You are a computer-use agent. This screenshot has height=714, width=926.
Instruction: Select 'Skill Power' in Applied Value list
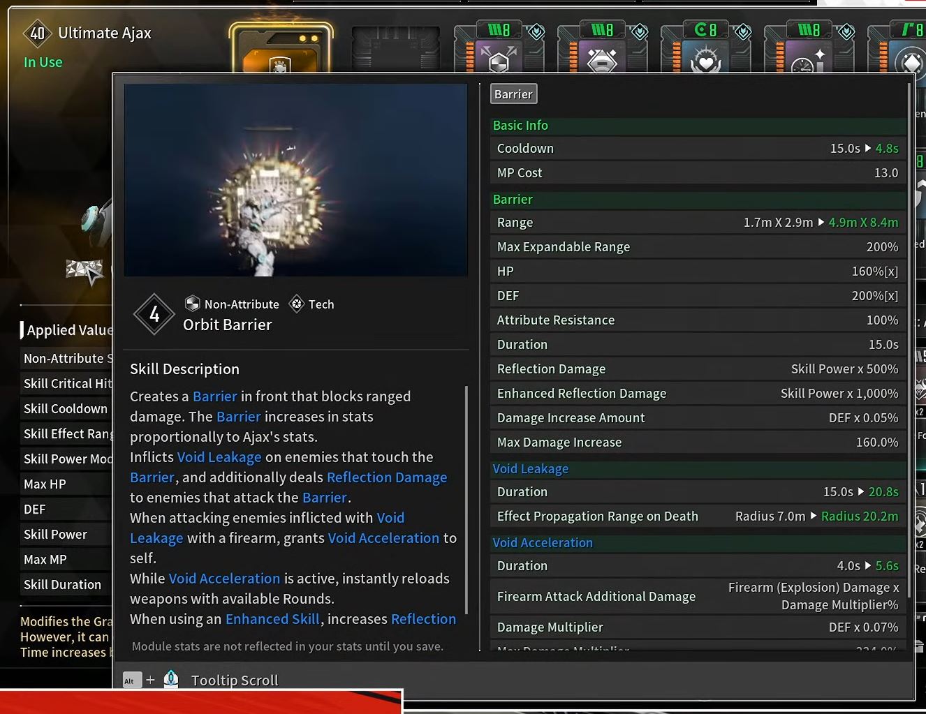[x=66, y=535]
